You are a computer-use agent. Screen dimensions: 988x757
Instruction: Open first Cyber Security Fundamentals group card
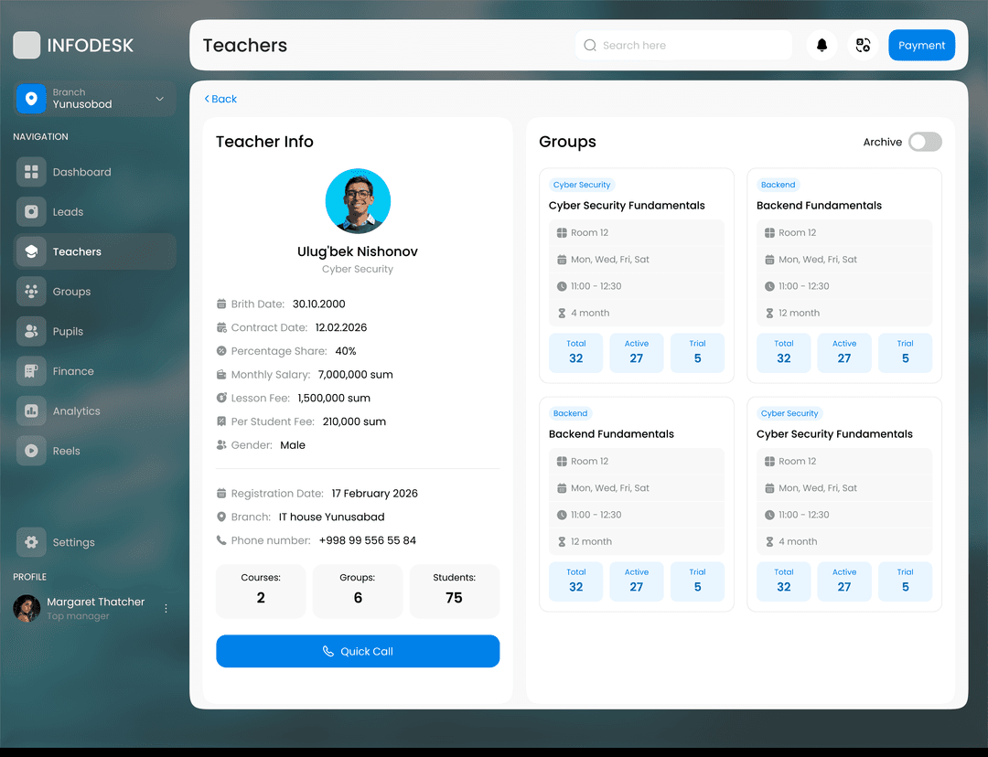point(637,275)
